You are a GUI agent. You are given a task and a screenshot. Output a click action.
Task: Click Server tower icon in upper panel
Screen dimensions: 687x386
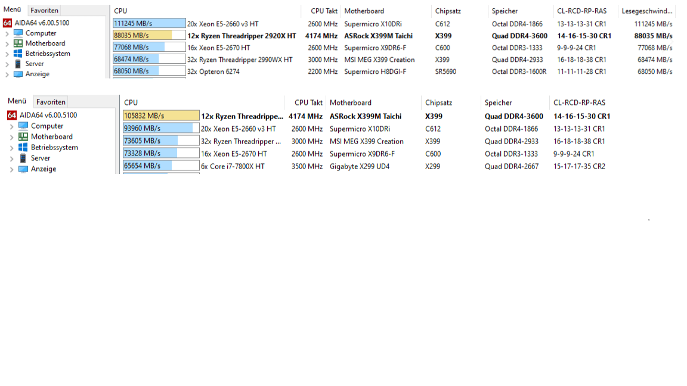[18, 64]
